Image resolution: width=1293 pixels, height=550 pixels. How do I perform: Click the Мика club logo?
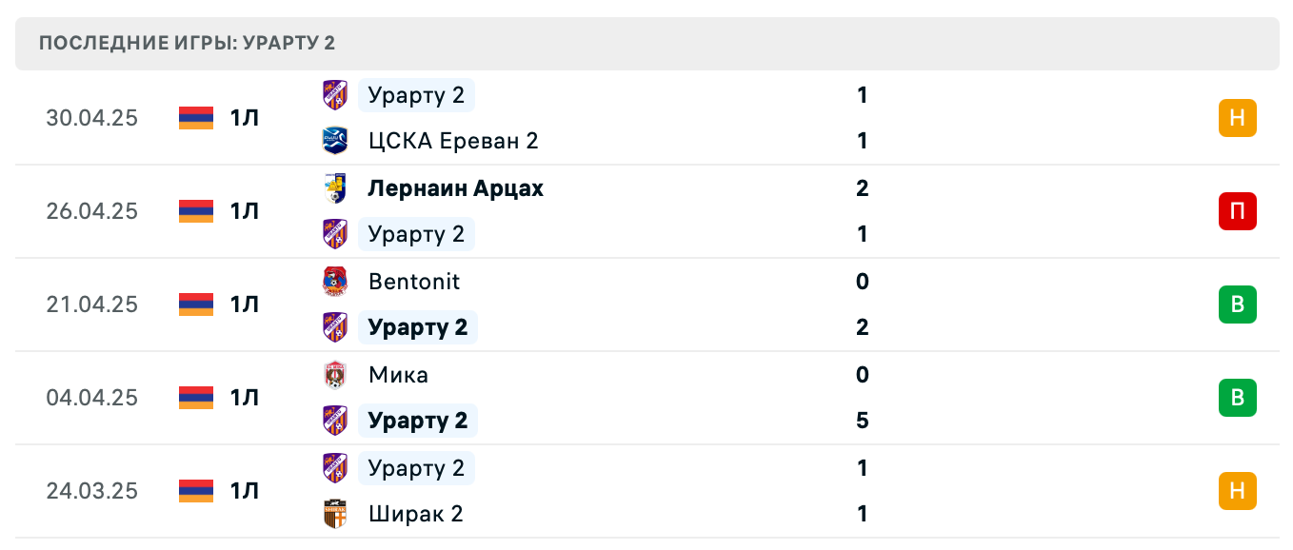334,375
